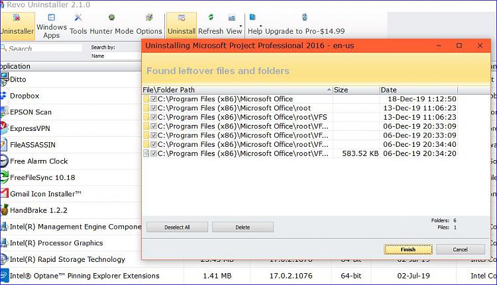The width and height of the screenshot is (497, 285).
Task: Select the 583.52 KB size cell
Action: coord(360,153)
